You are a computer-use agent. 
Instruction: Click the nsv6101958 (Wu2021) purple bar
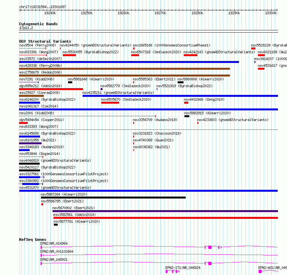[x=30, y=143]
